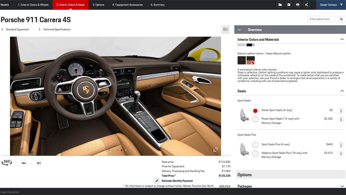
Task: Click the engine sound speaker icon
Action: (39, 163)
